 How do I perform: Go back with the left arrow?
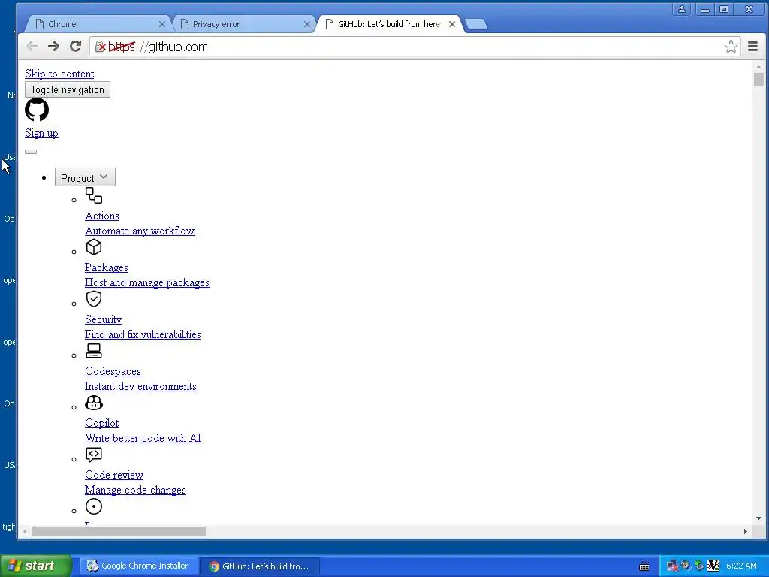click(32, 46)
